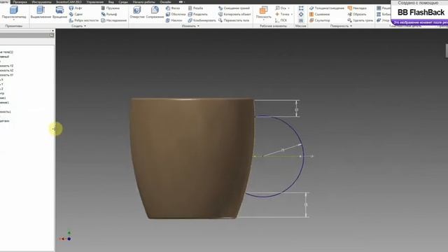Viewport: 448px width, 252px height.
Task: Select Плоскость XZ in the browser tree
Action: (x=6, y=70)
